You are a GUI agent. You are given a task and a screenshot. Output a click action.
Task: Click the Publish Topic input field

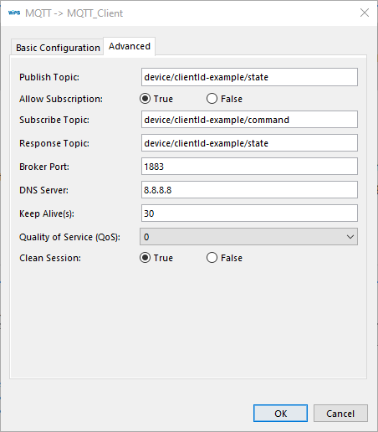[x=249, y=77]
